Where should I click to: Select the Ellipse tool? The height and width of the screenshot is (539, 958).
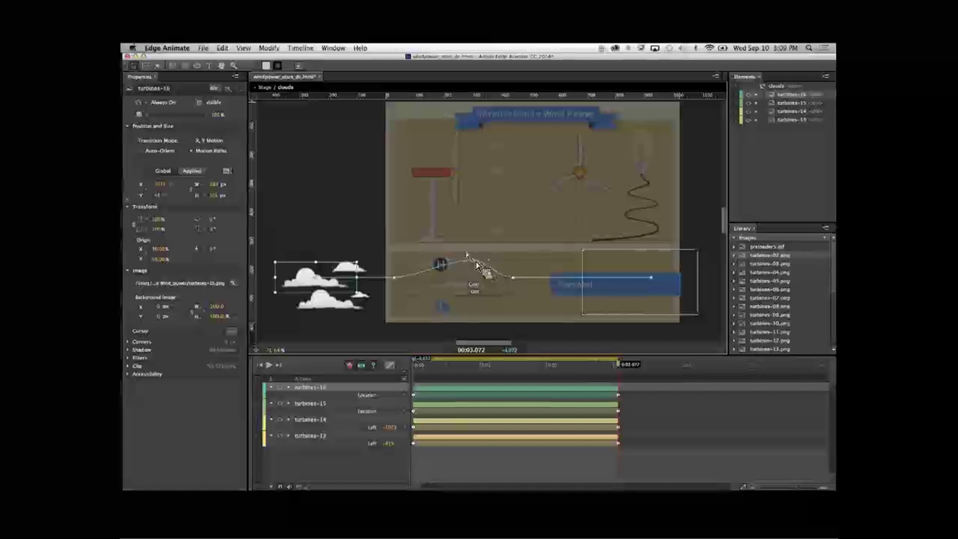pos(197,66)
